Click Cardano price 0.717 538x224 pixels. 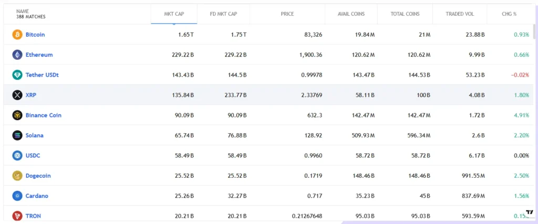315,196
